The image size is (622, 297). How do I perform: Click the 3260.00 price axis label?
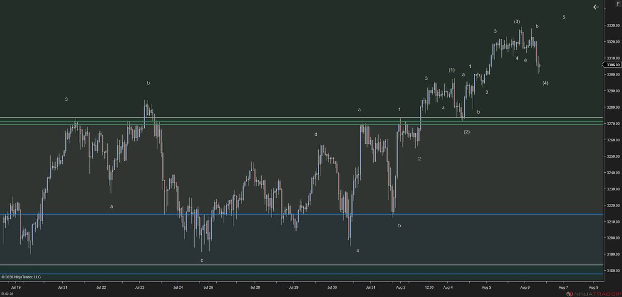(x=612, y=140)
